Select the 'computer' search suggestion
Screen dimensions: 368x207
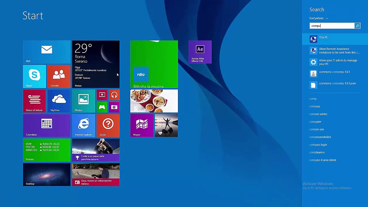315,122
